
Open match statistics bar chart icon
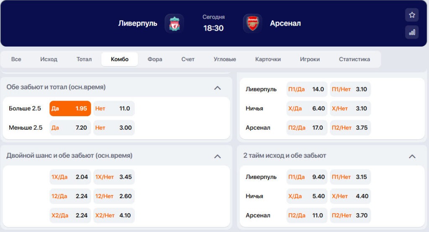pos(412,32)
